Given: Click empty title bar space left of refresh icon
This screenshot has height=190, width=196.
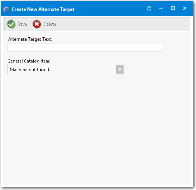Looking at the screenshot, I should tap(110, 9).
